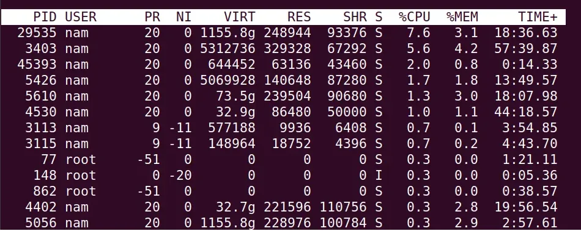
Task: Click the NI column header
Action: [x=184, y=17]
